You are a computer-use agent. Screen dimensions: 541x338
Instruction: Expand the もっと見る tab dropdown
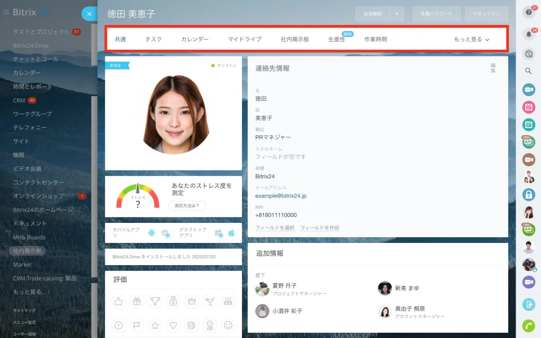(x=471, y=39)
